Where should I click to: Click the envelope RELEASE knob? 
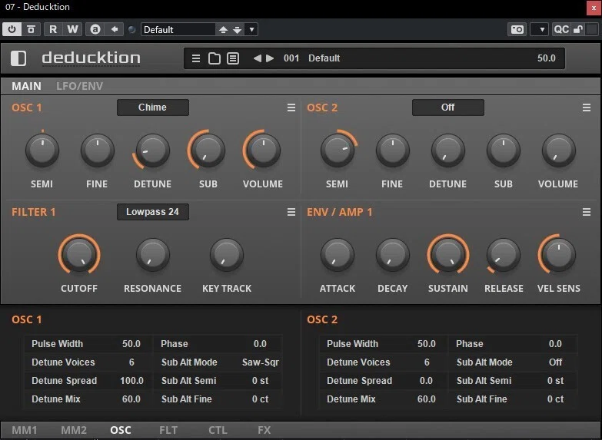504,254
